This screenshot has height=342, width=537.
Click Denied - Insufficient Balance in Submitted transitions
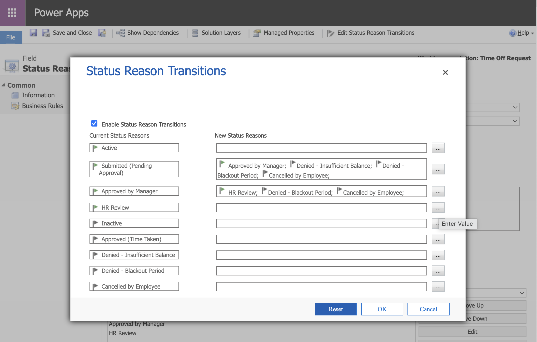334,166
